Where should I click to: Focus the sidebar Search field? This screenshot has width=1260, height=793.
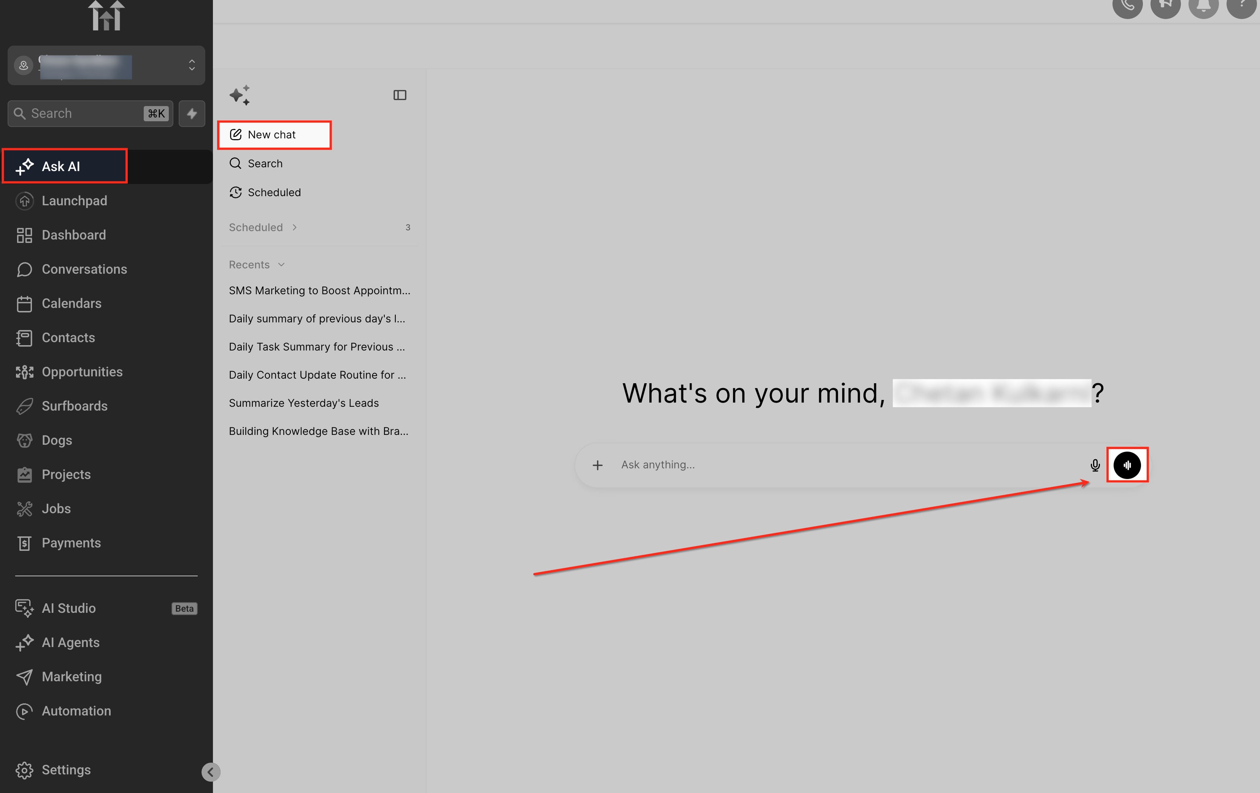click(x=90, y=114)
